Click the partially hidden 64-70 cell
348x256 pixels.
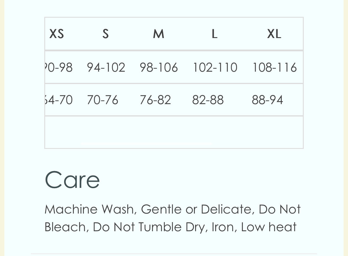pyautogui.click(x=58, y=100)
